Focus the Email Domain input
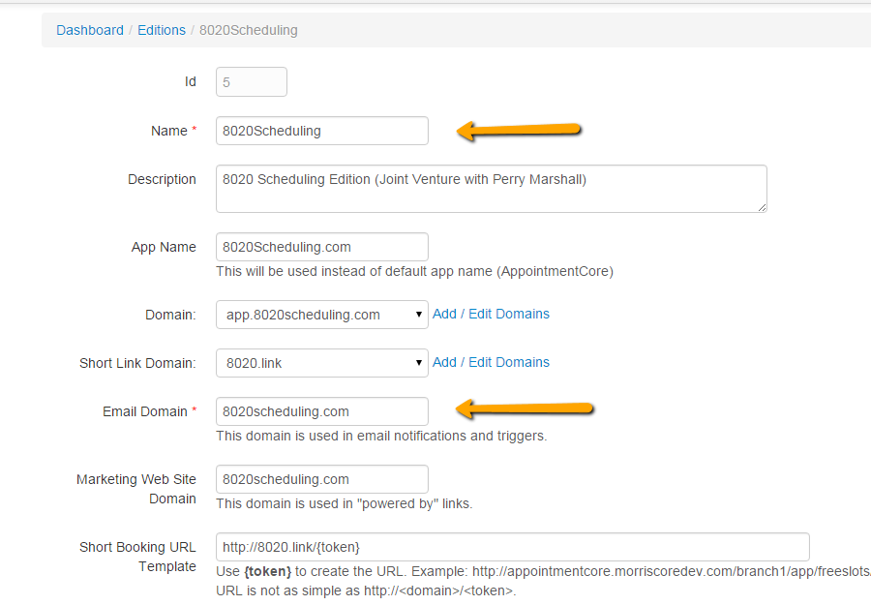Image resolution: width=871 pixels, height=605 pixels. [x=321, y=411]
